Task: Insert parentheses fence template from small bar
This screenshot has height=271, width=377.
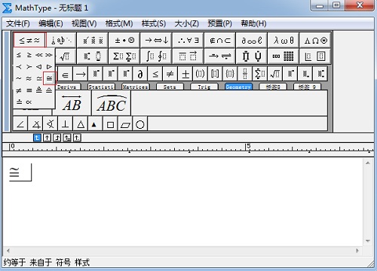Action: (200, 74)
